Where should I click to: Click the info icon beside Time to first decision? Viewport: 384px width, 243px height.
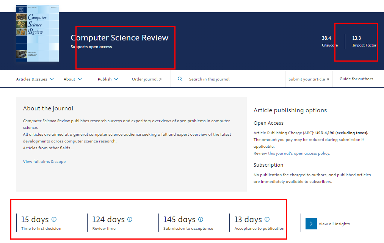(x=54, y=219)
